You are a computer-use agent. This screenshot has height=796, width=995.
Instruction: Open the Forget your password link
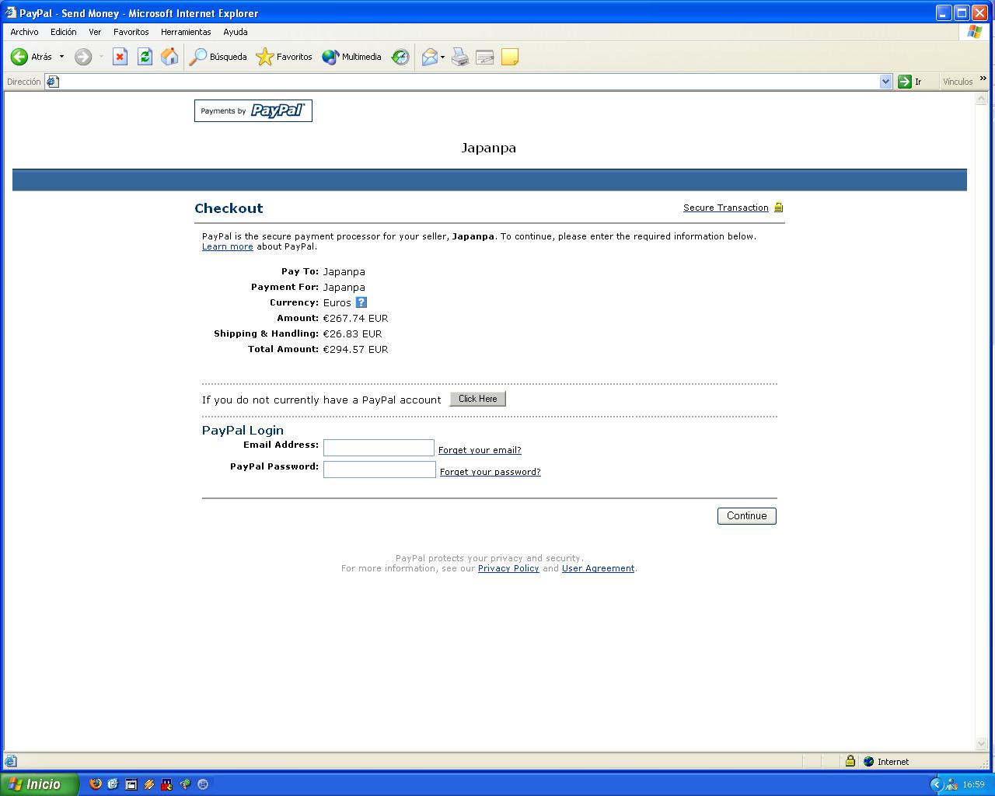(491, 472)
